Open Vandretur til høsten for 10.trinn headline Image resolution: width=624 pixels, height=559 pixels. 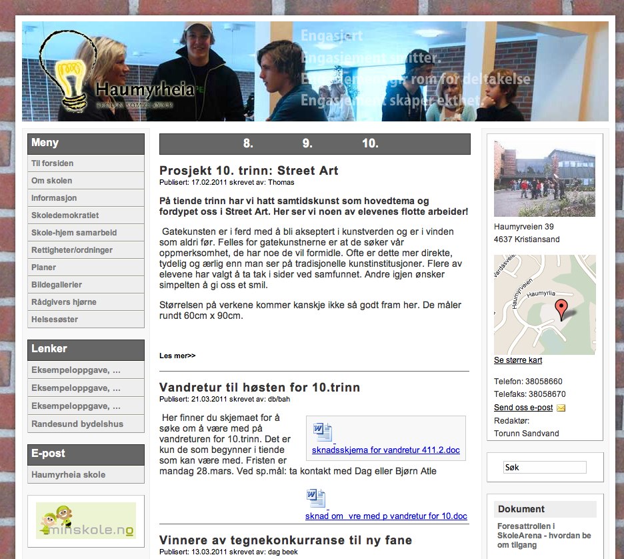click(259, 387)
